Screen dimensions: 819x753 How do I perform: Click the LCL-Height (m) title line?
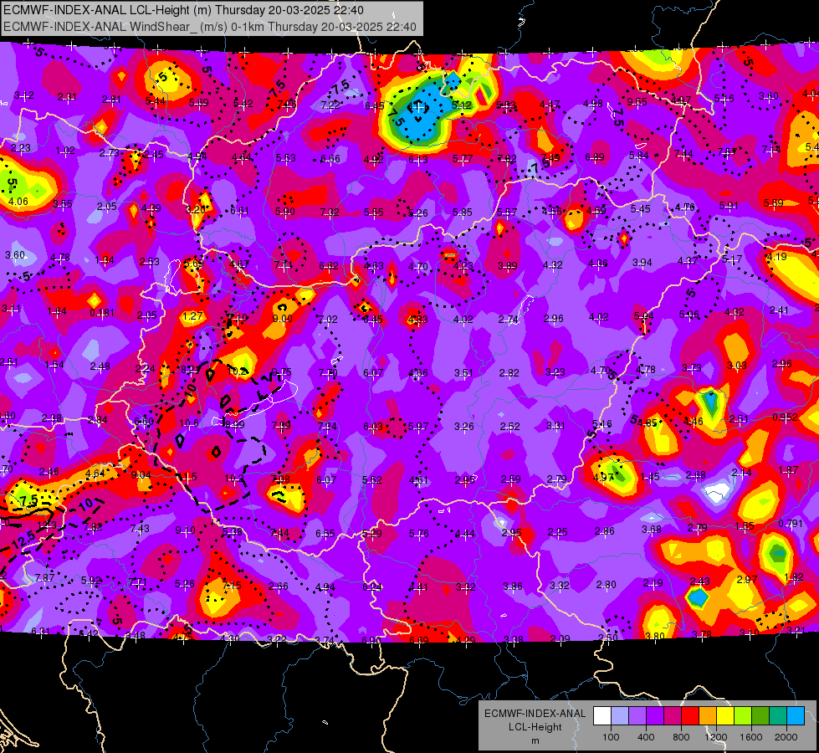183,10
